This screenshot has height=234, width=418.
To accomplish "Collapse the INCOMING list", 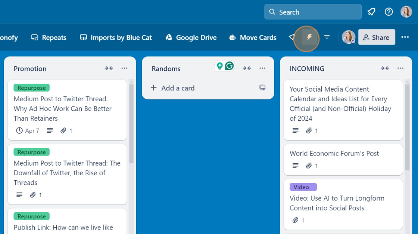I will pyautogui.click(x=385, y=68).
